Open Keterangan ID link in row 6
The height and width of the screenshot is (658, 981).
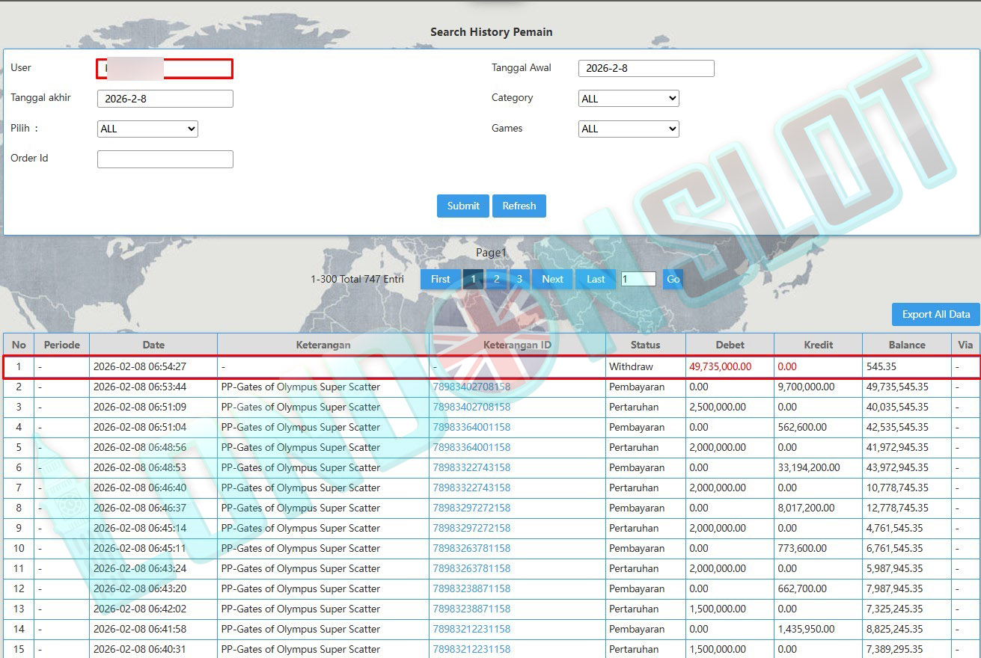coord(471,467)
